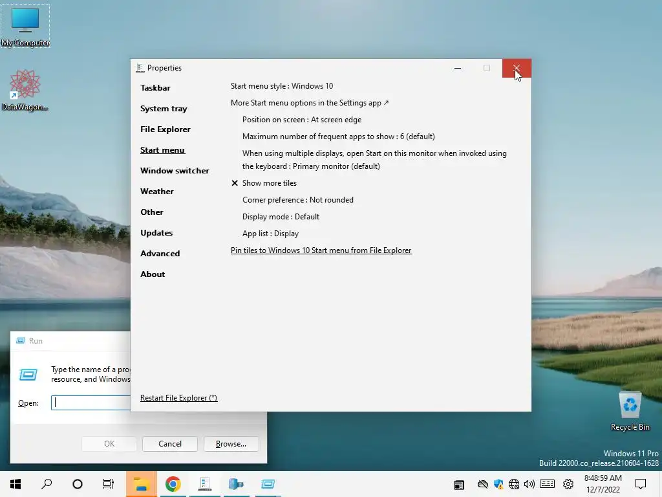Open Windows Security shield tray icon
Image resolution: width=662 pixels, height=497 pixels.
point(498,484)
